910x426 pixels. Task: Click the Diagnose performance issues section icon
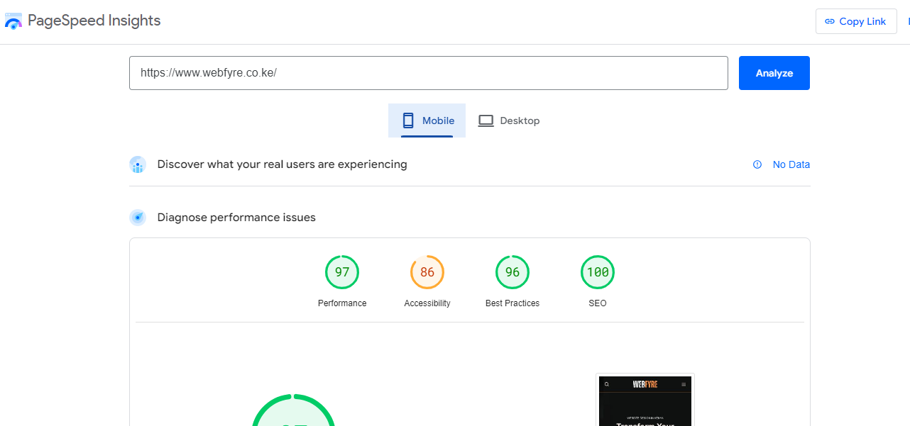(138, 217)
